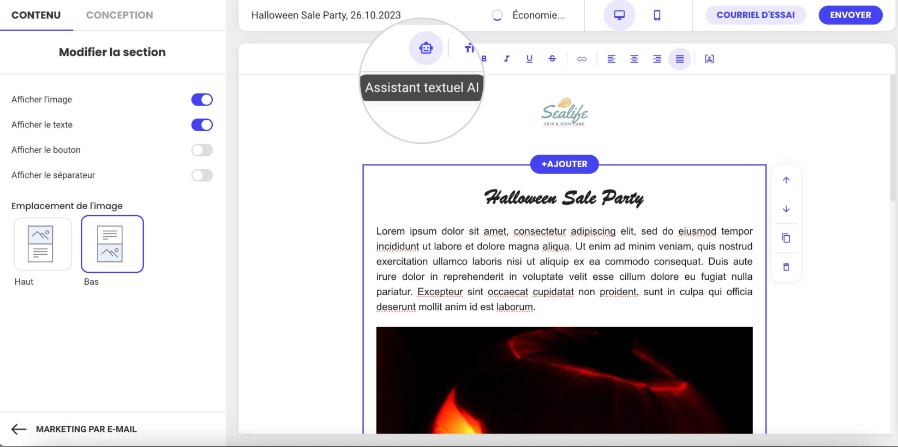Click the +AJOUTER button
898x447 pixels.
[x=564, y=164]
